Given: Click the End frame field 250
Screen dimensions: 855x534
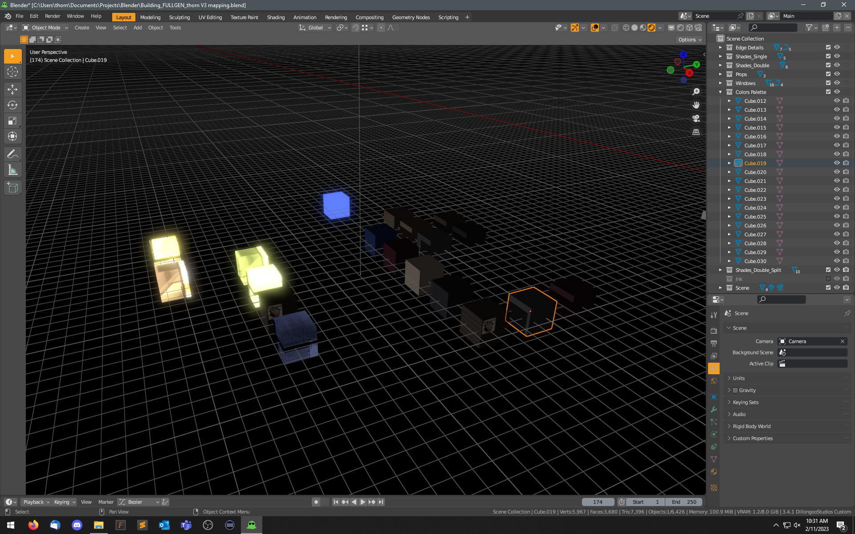Looking at the screenshot, I should pos(684,502).
